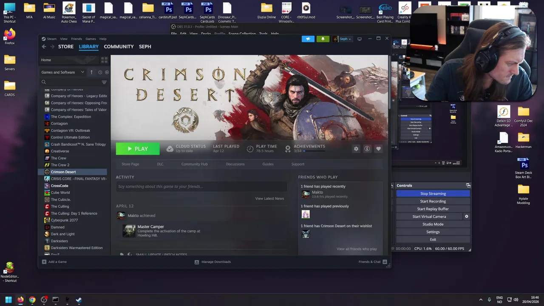Enter Steam Big Picture mode icon
This screenshot has width=544, height=306.
(360, 39)
